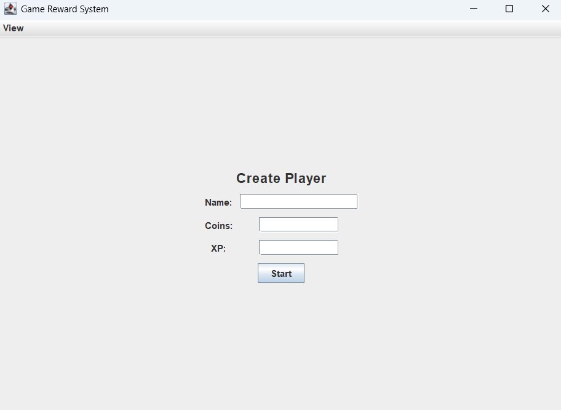The height and width of the screenshot is (410, 561).
Task: Close the Game Reward System application
Action: coord(545,9)
